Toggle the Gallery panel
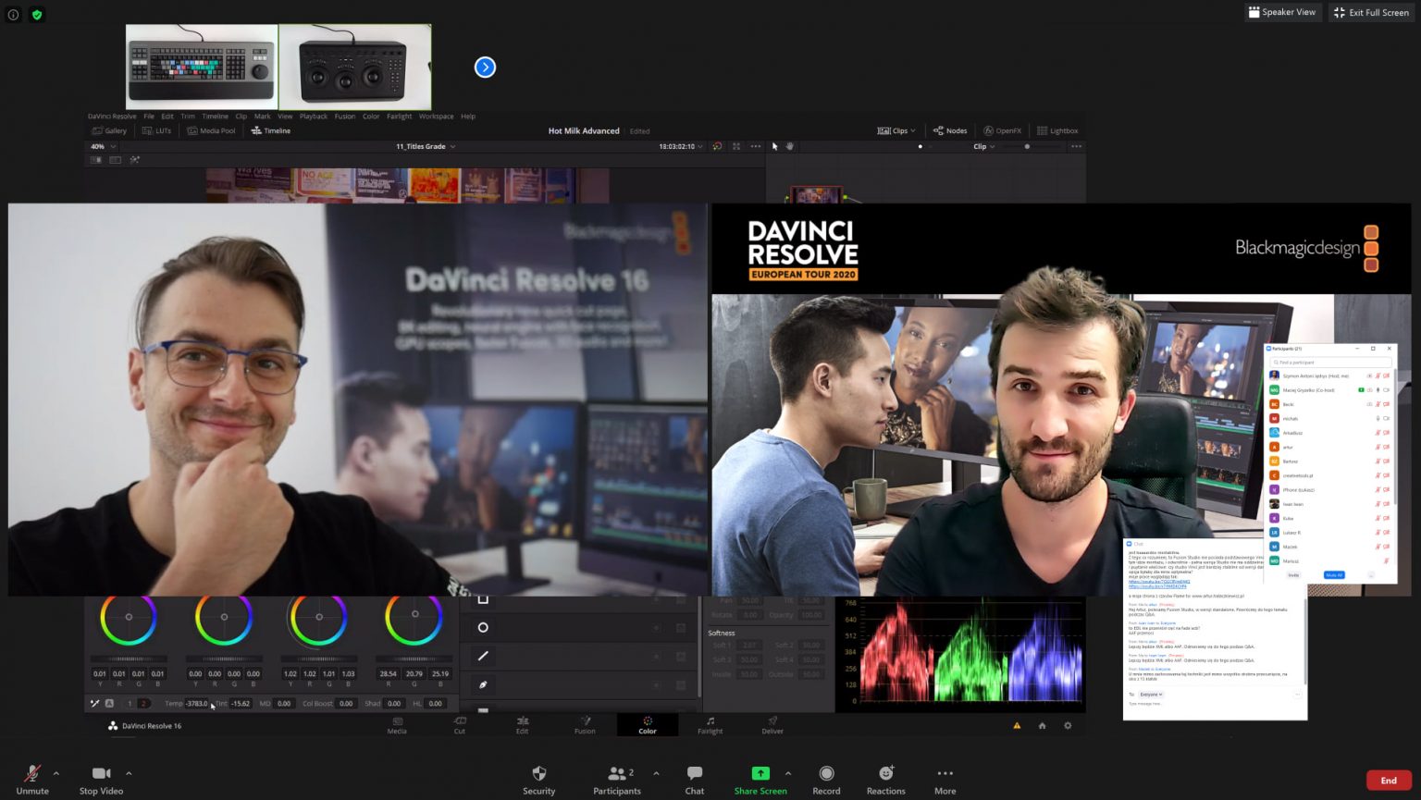Screen dimensions: 1421x800 (x=109, y=131)
